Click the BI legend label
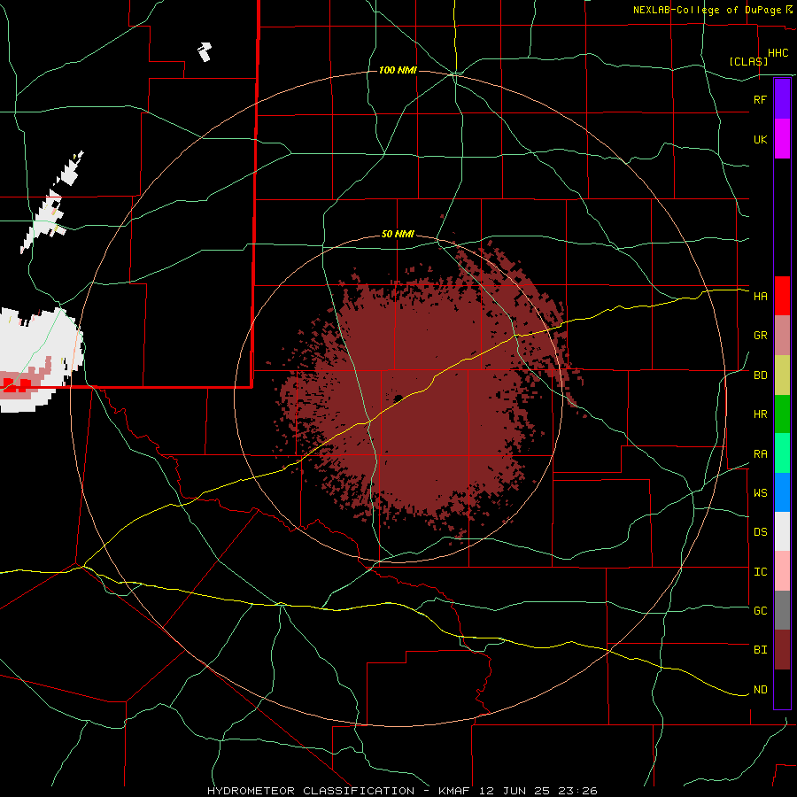The image size is (797, 797). (761, 650)
